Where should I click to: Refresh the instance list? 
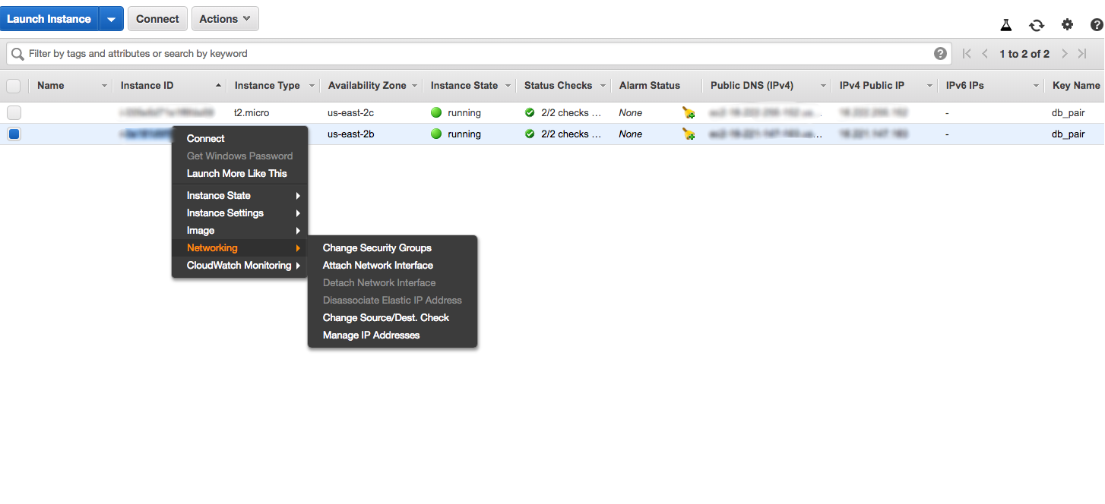[1037, 25]
